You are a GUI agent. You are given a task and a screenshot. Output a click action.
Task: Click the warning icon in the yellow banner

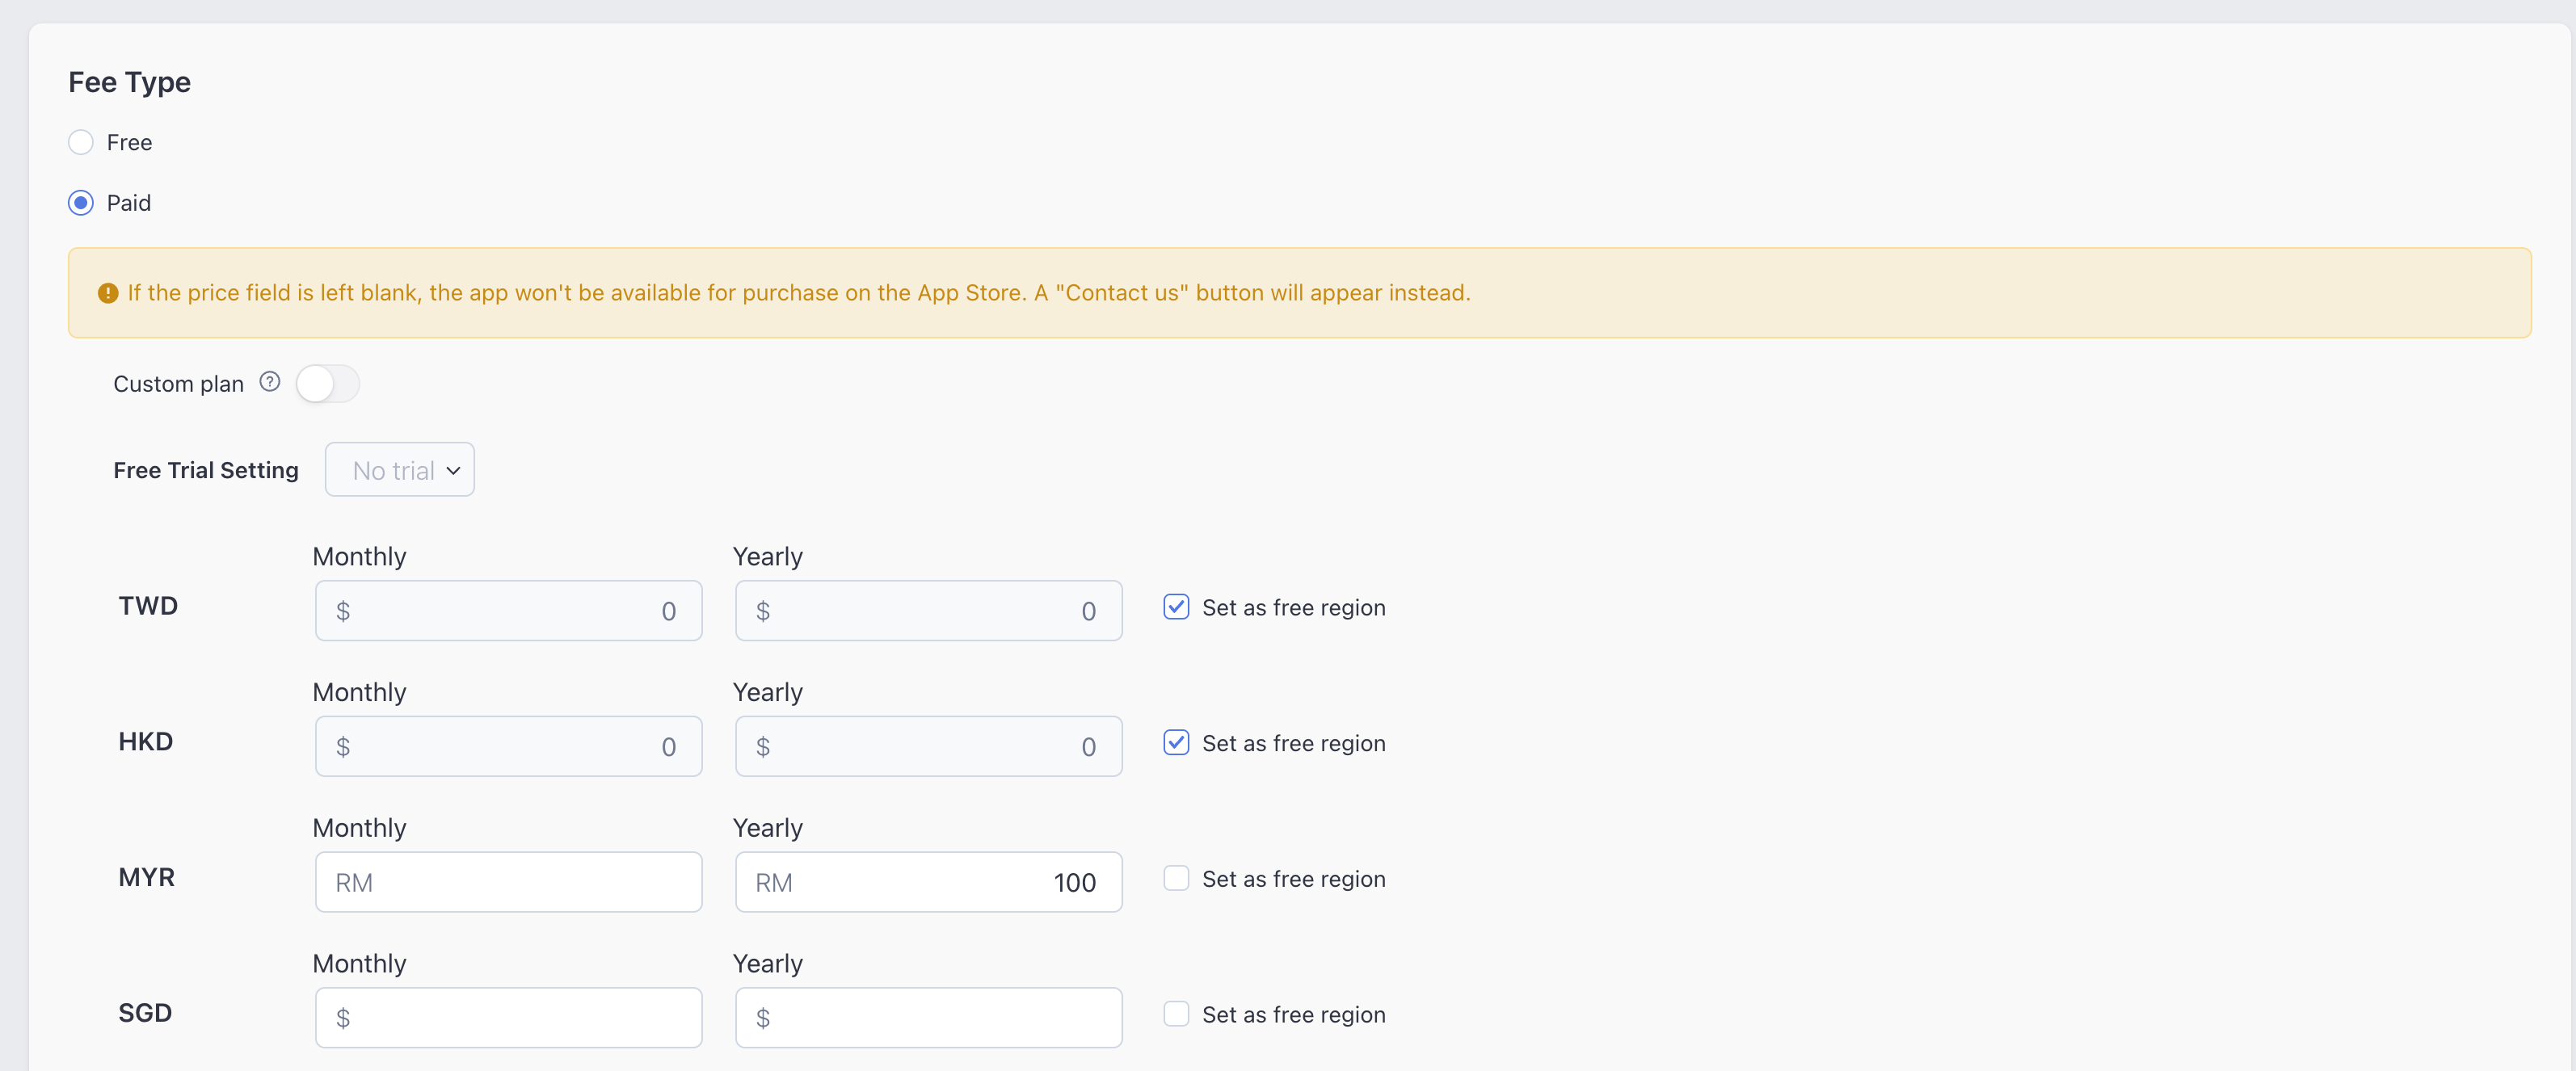tap(108, 293)
